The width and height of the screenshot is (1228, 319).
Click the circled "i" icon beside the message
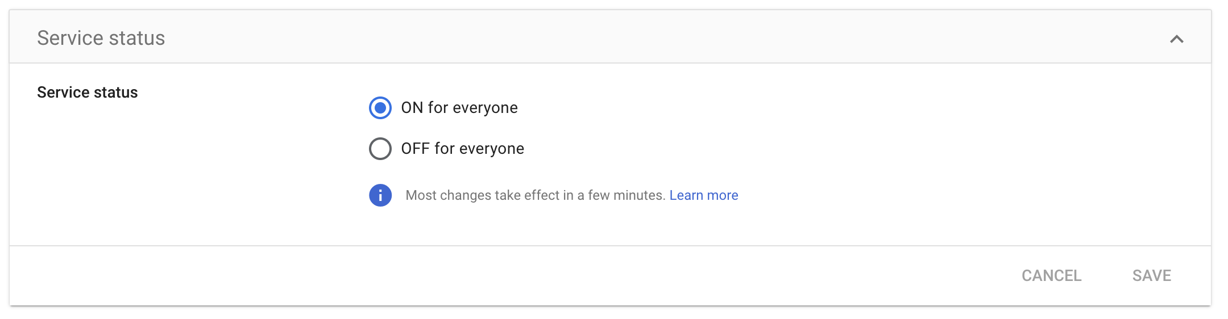point(380,195)
